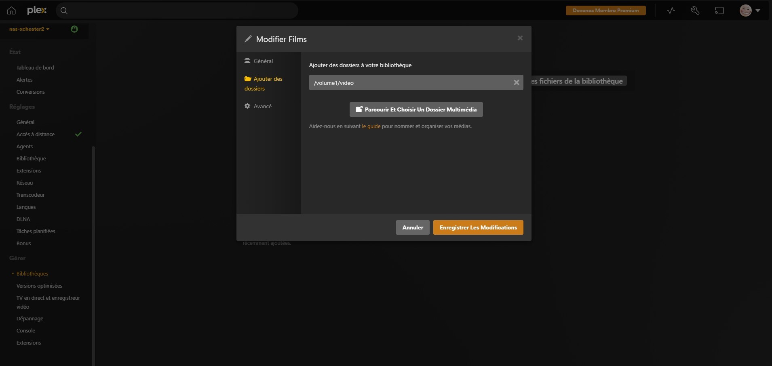Screen dimensions: 772x366
Task: Click the search magnifier icon
Action: 64,11
